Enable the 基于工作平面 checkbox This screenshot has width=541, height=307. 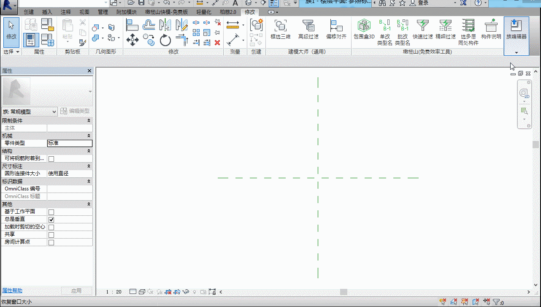pyautogui.click(x=51, y=212)
